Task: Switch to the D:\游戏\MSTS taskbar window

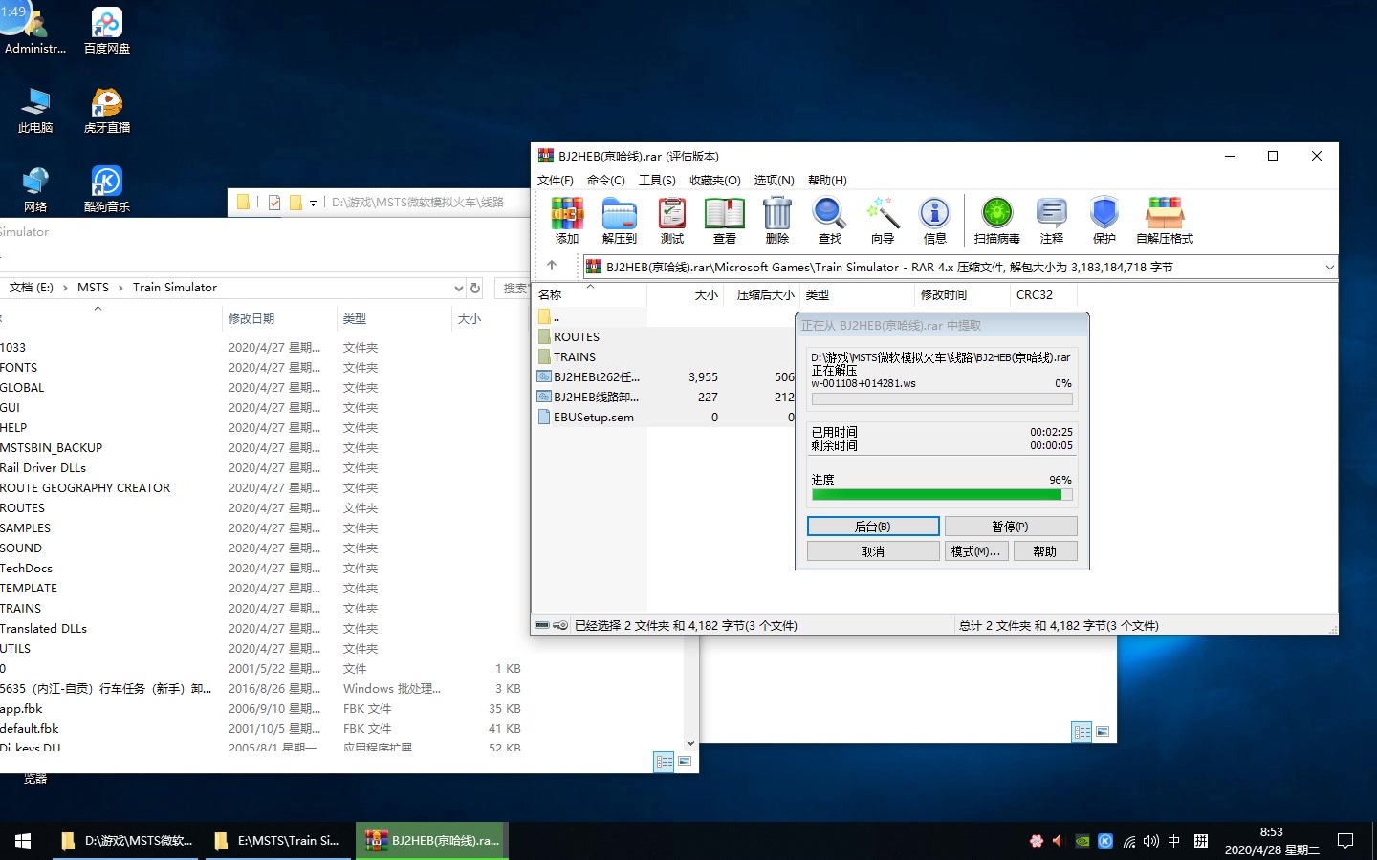Action: (127, 841)
